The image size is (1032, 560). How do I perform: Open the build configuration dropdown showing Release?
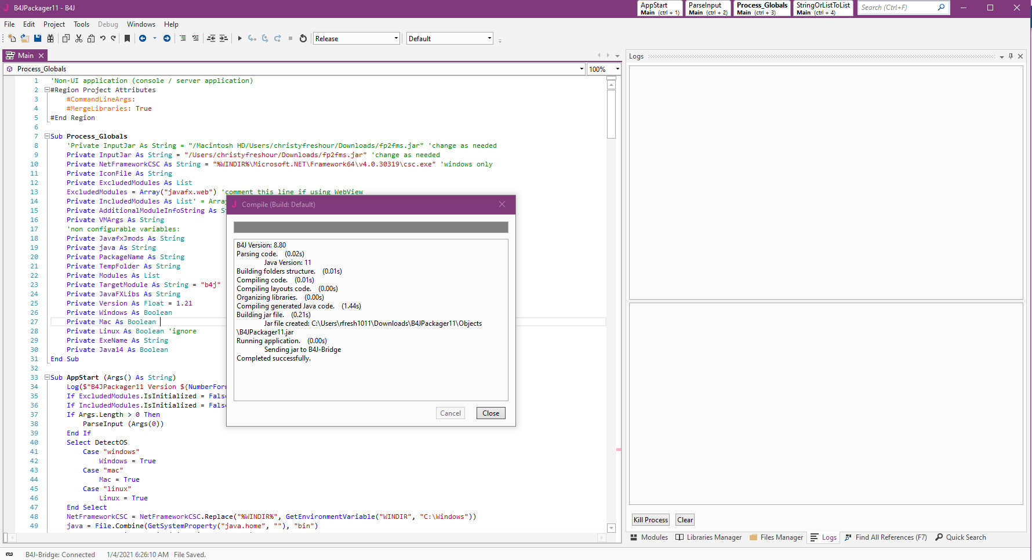357,39
